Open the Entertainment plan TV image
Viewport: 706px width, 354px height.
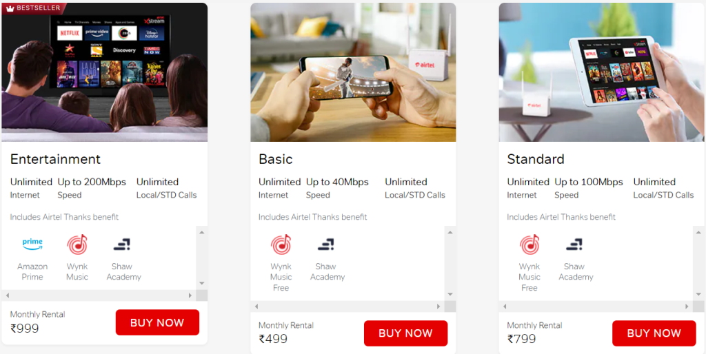click(105, 72)
